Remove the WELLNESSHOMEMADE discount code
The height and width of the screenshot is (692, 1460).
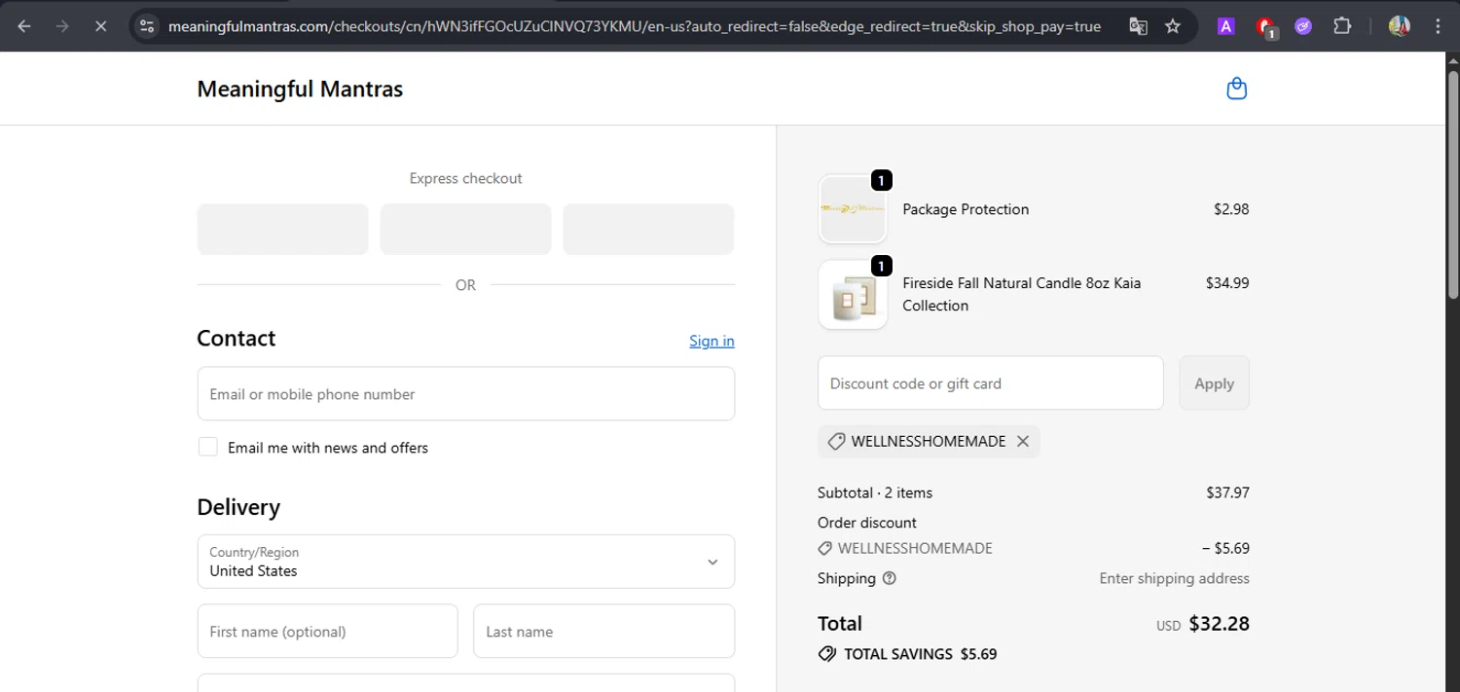(x=1023, y=441)
